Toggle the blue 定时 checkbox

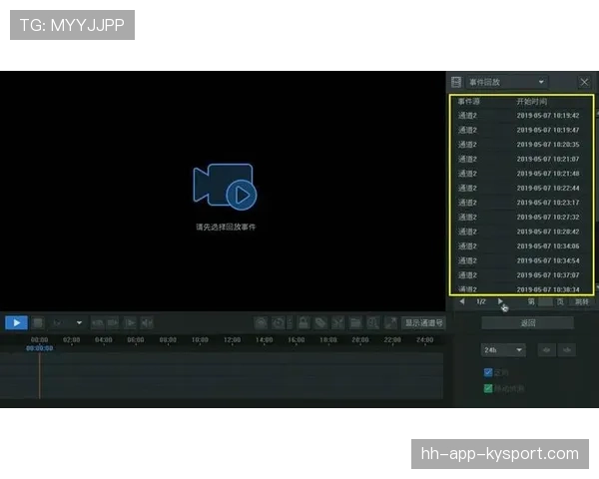click(488, 372)
